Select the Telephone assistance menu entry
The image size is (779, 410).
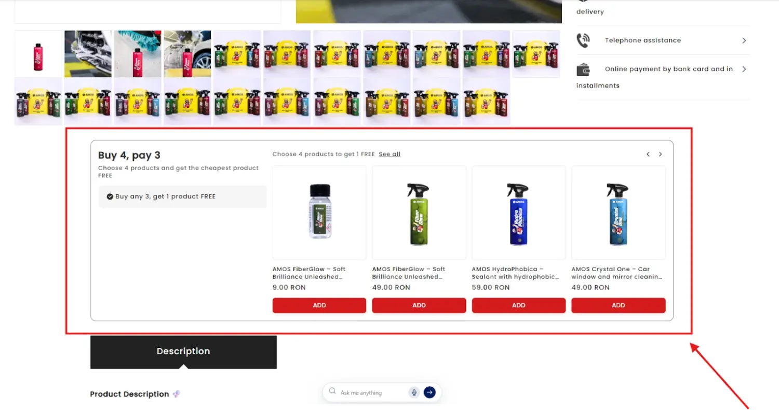click(x=643, y=40)
